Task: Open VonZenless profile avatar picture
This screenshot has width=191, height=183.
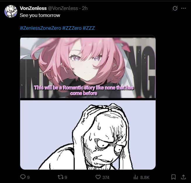Action: point(11,11)
